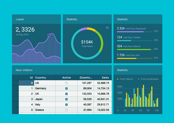
Task: Click the purple segment of the donut chart
Action: click(x=84, y=29)
